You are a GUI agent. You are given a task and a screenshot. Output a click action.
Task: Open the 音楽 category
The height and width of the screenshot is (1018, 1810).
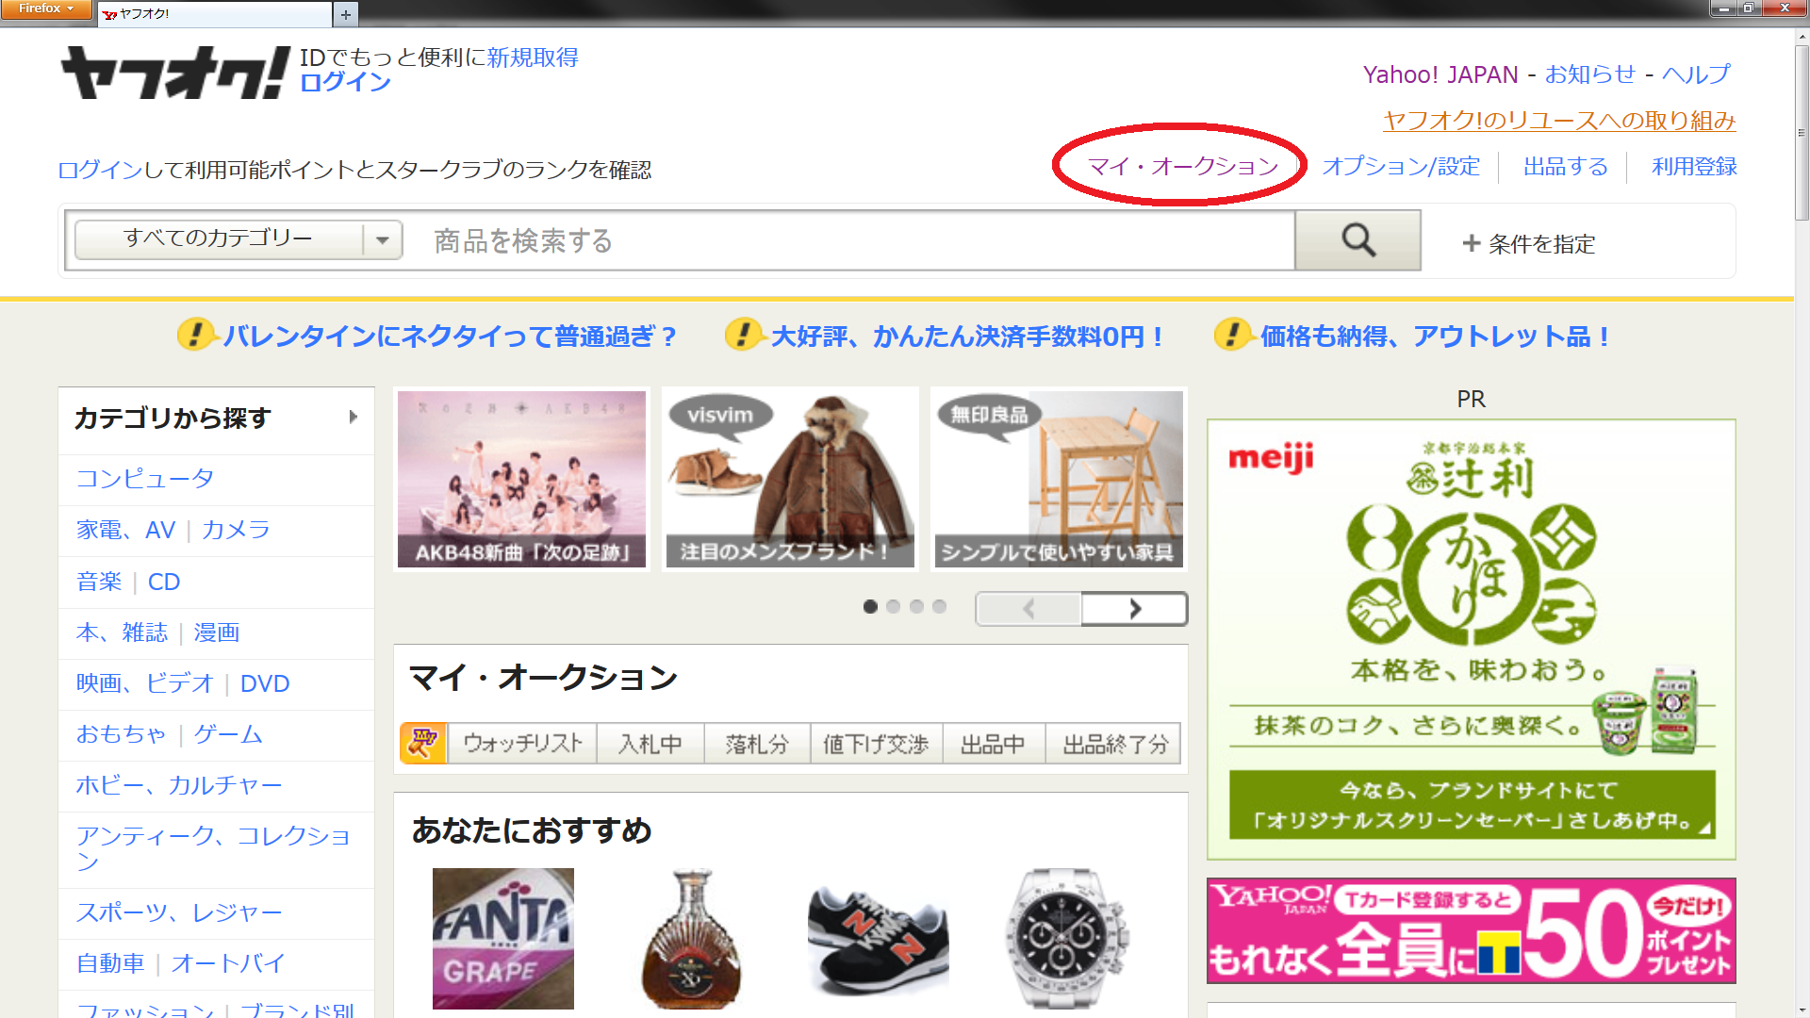pos(99,582)
